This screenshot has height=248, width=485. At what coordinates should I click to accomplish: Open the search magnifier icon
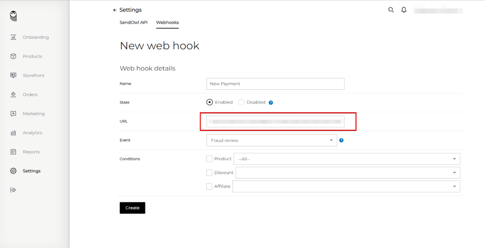point(391,10)
